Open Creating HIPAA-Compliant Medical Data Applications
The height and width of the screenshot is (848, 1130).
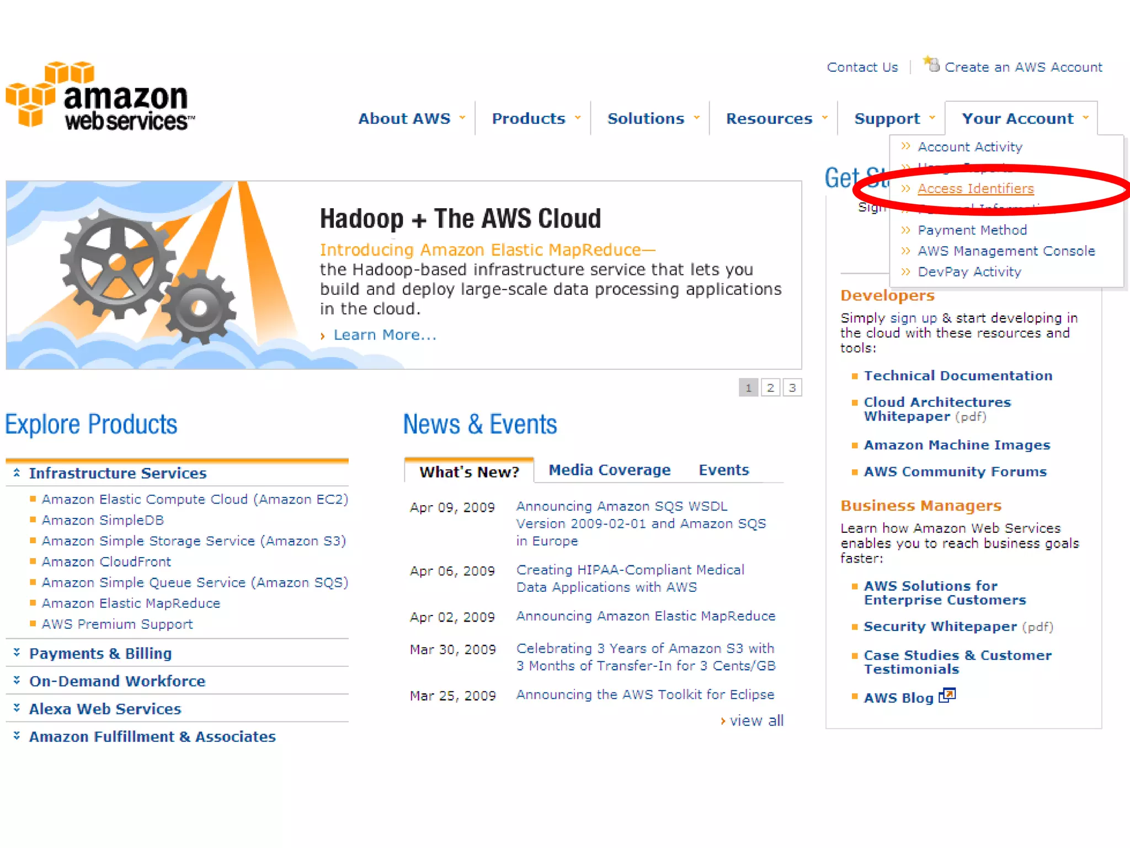pos(630,578)
